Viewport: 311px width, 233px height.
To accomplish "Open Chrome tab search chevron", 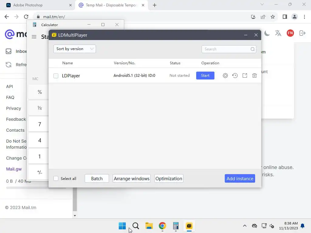I will [262, 4].
